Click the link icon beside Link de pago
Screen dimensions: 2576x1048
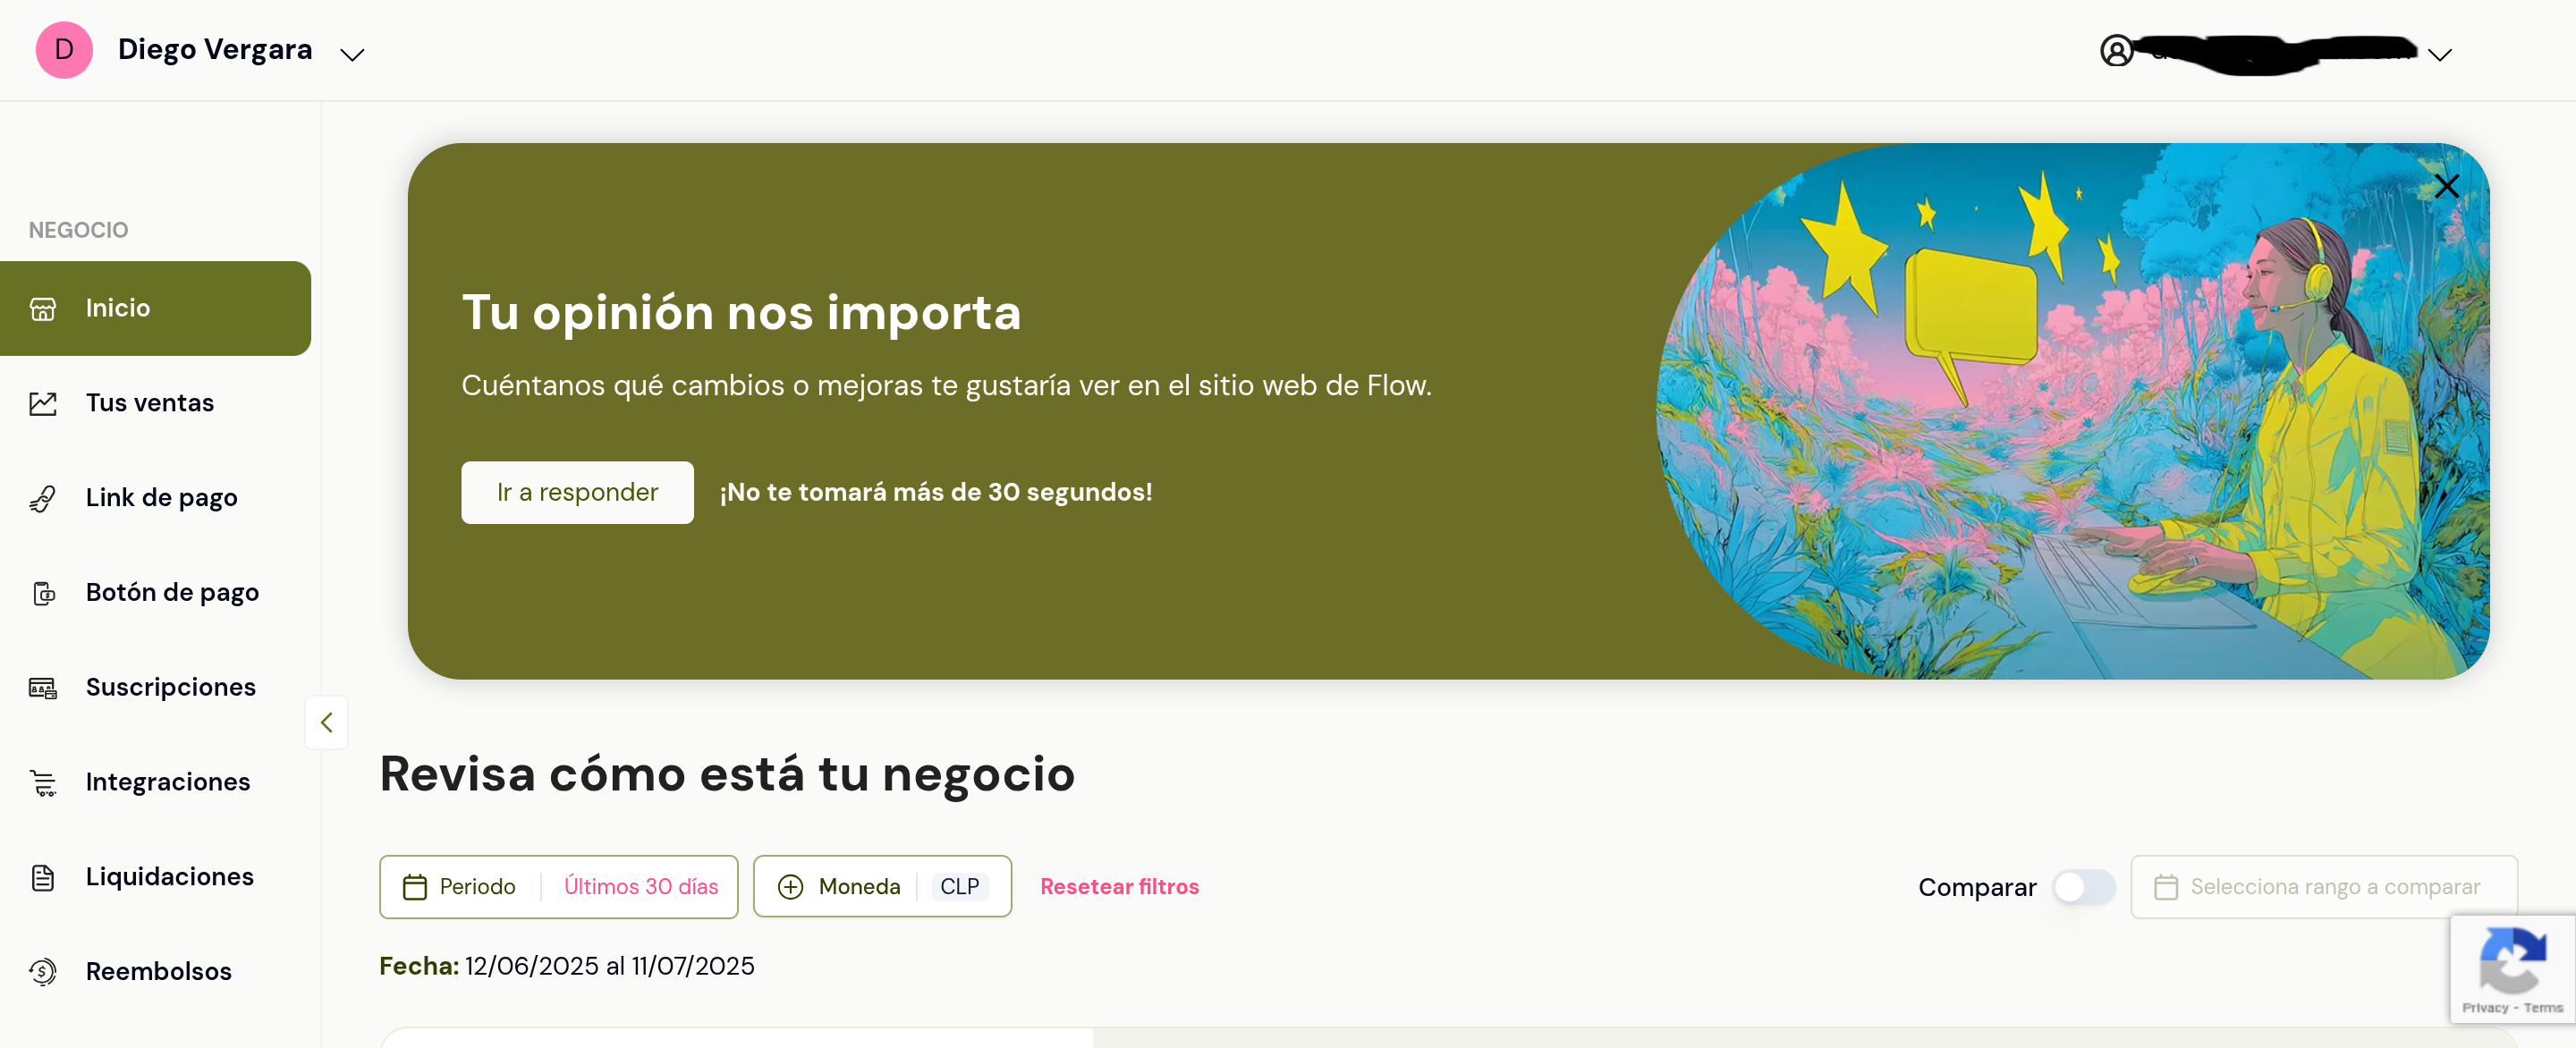pos(43,498)
